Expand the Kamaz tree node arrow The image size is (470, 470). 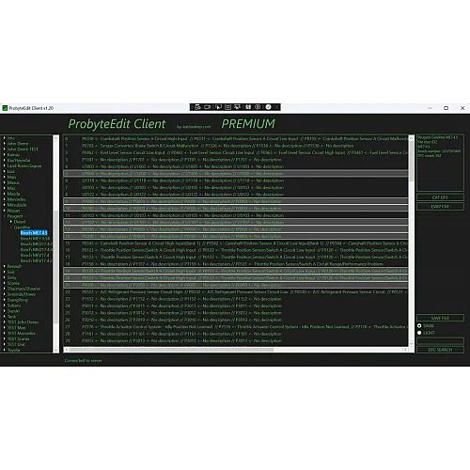(5, 155)
